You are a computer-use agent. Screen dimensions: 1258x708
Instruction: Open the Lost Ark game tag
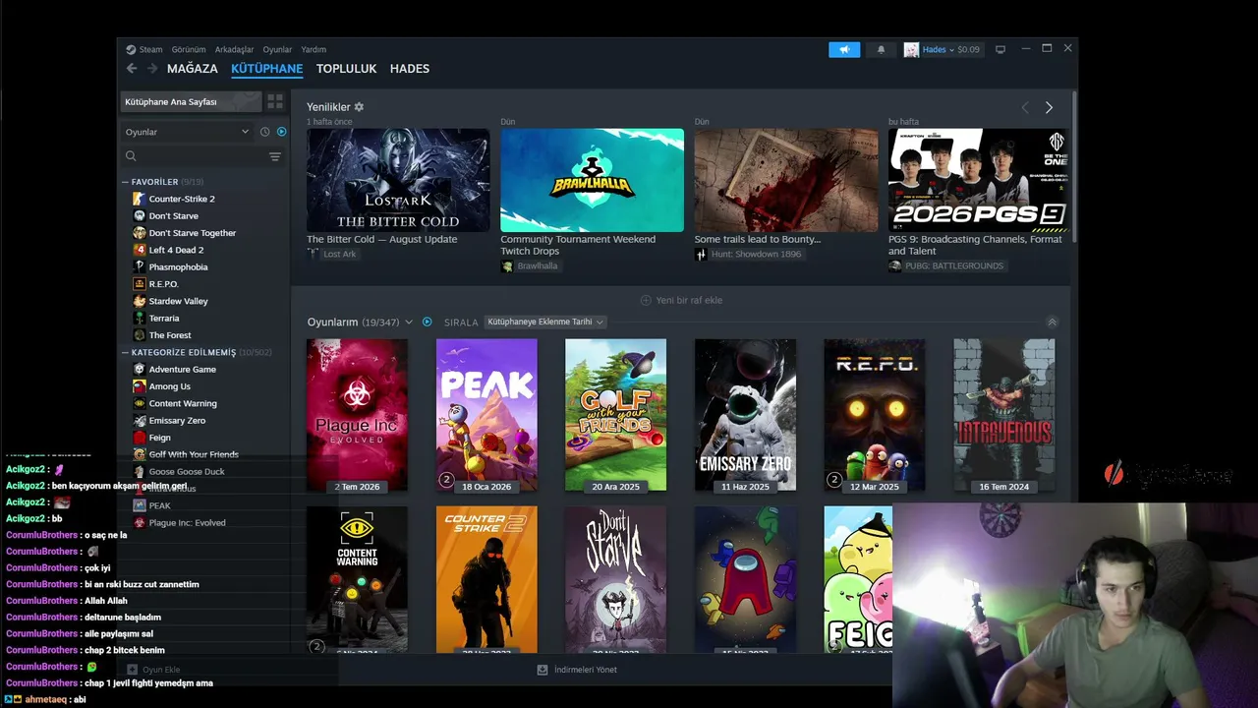coord(332,254)
